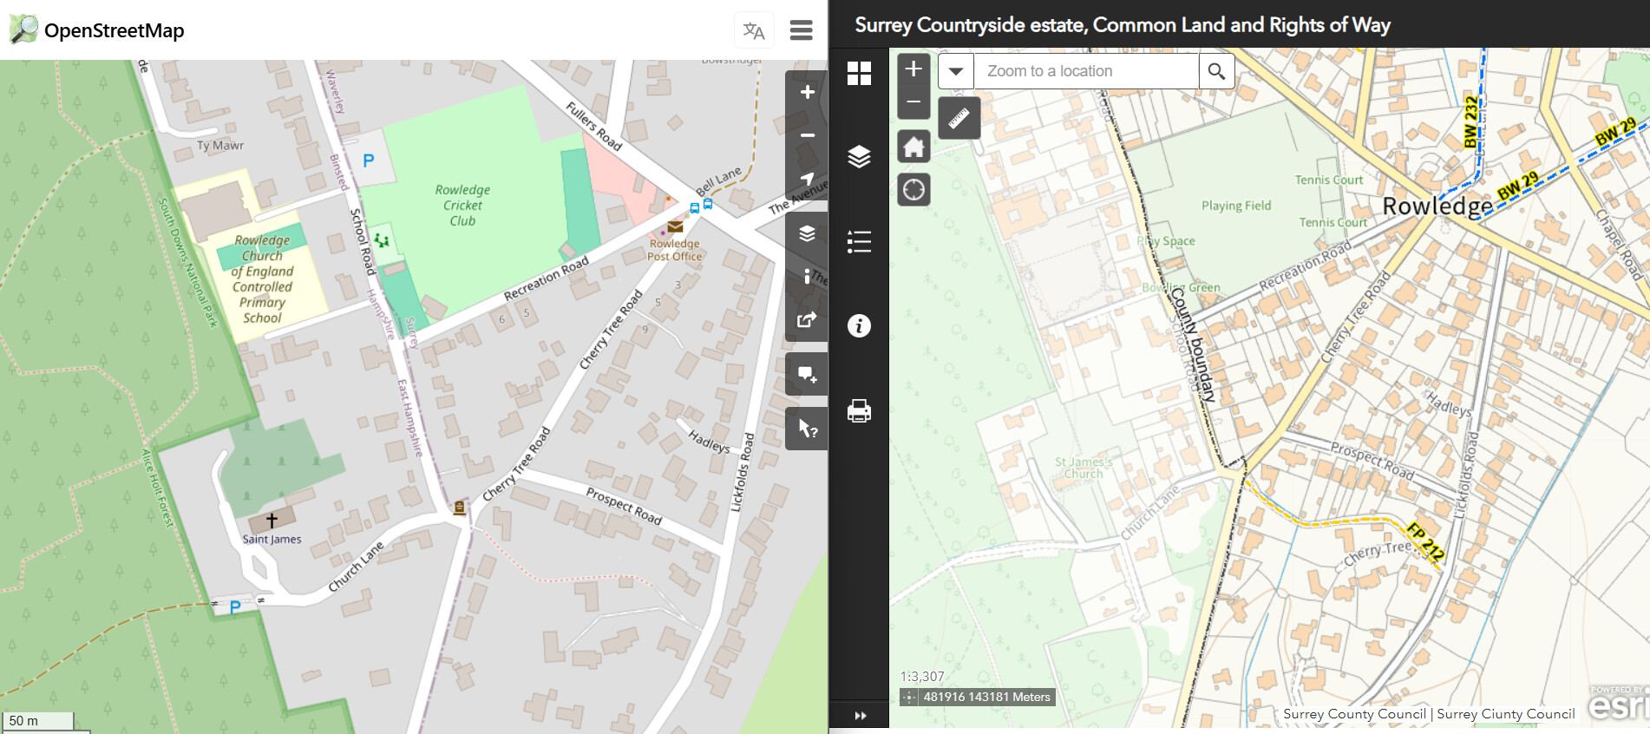Click the OpenStreetMap logo link
This screenshot has width=1650, height=734.
tap(97, 30)
